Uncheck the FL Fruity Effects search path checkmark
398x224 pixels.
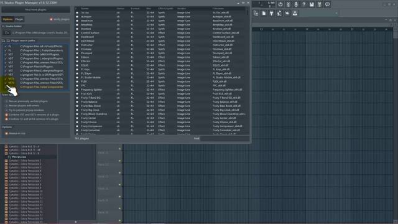6,47
